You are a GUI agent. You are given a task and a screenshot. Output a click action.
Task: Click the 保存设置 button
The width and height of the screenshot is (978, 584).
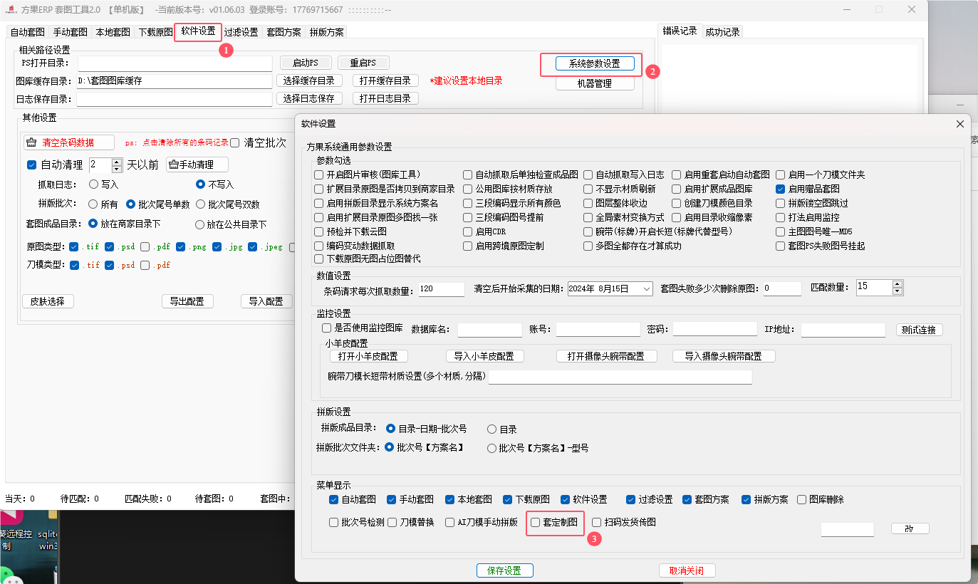point(504,570)
